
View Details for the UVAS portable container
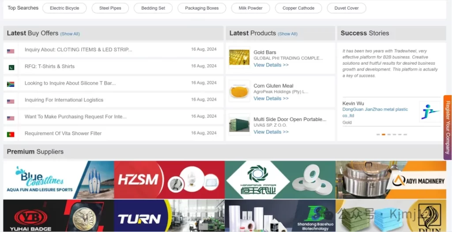[271, 132]
